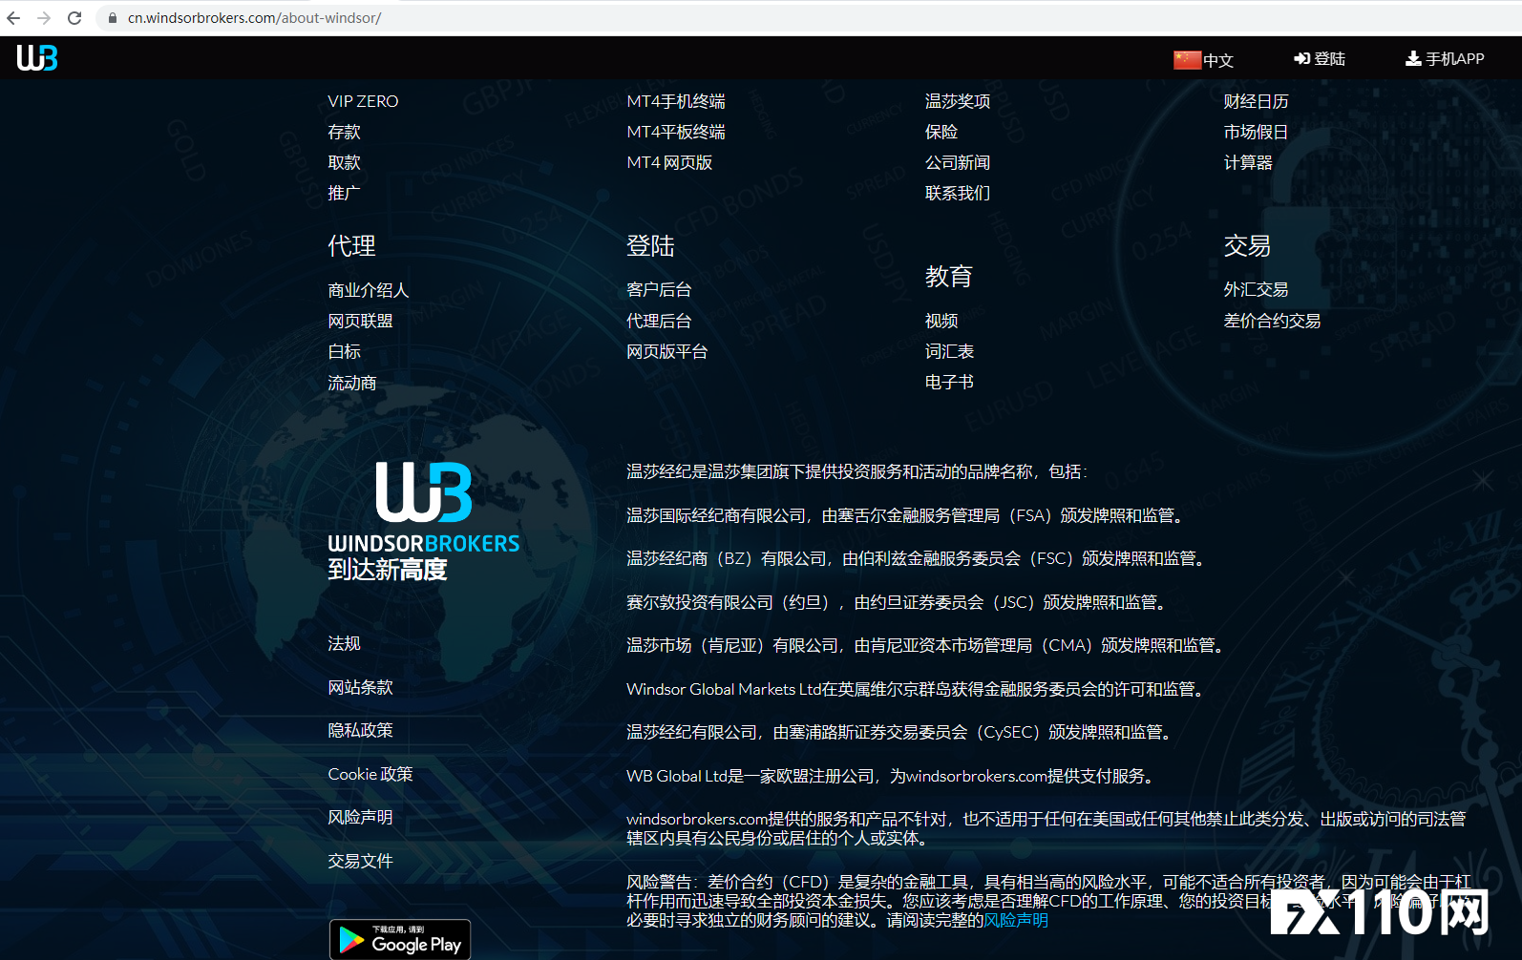1522x960 pixels.
Task: Click the browser forward arrow
Action: tap(44, 18)
